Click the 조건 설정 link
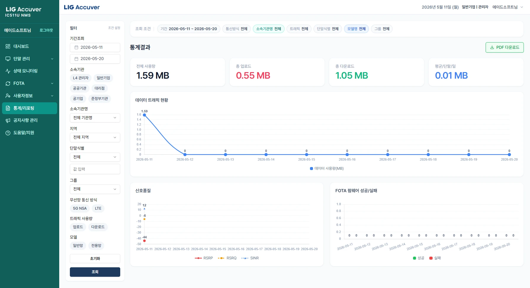The width and height of the screenshot is (530, 288). click(114, 28)
